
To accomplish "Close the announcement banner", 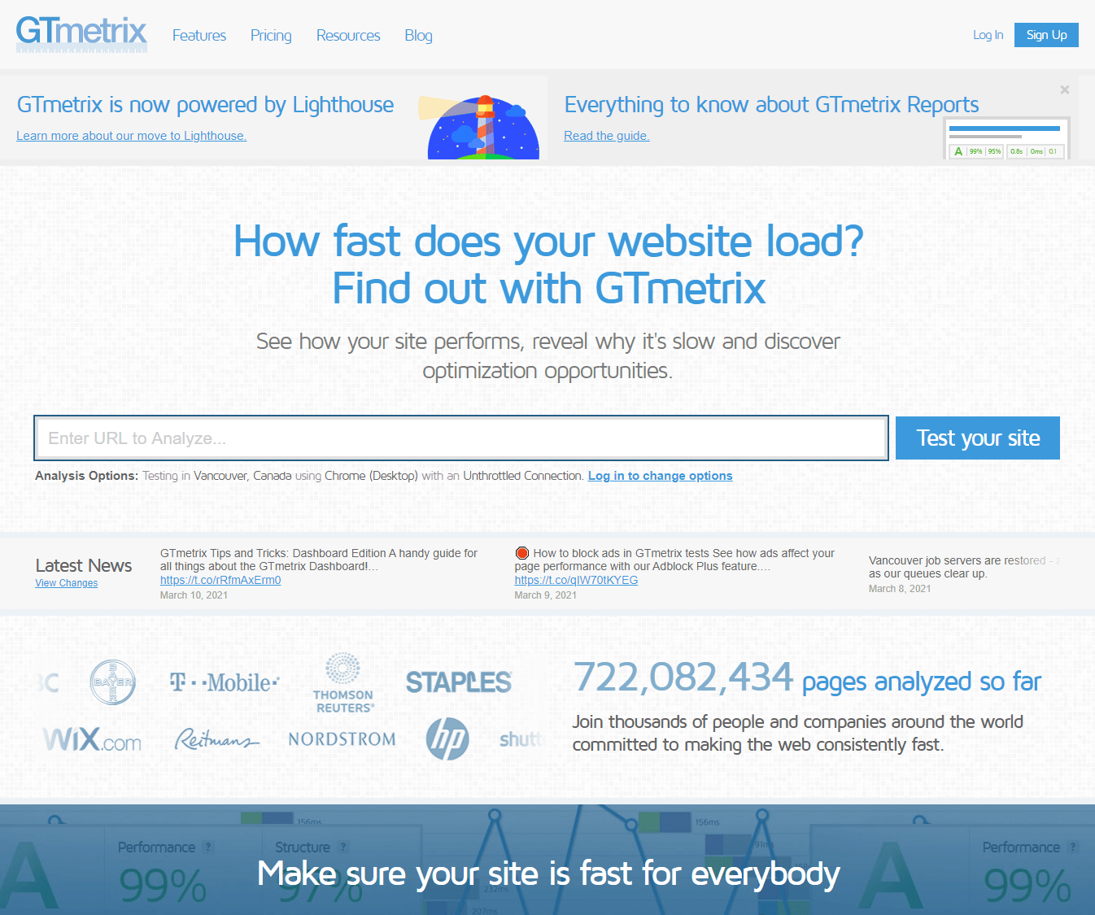I will (x=1065, y=89).
